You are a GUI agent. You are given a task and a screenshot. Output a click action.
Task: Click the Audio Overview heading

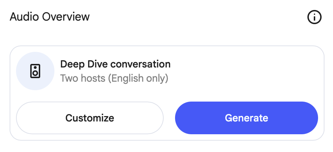click(x=50, y=17)
